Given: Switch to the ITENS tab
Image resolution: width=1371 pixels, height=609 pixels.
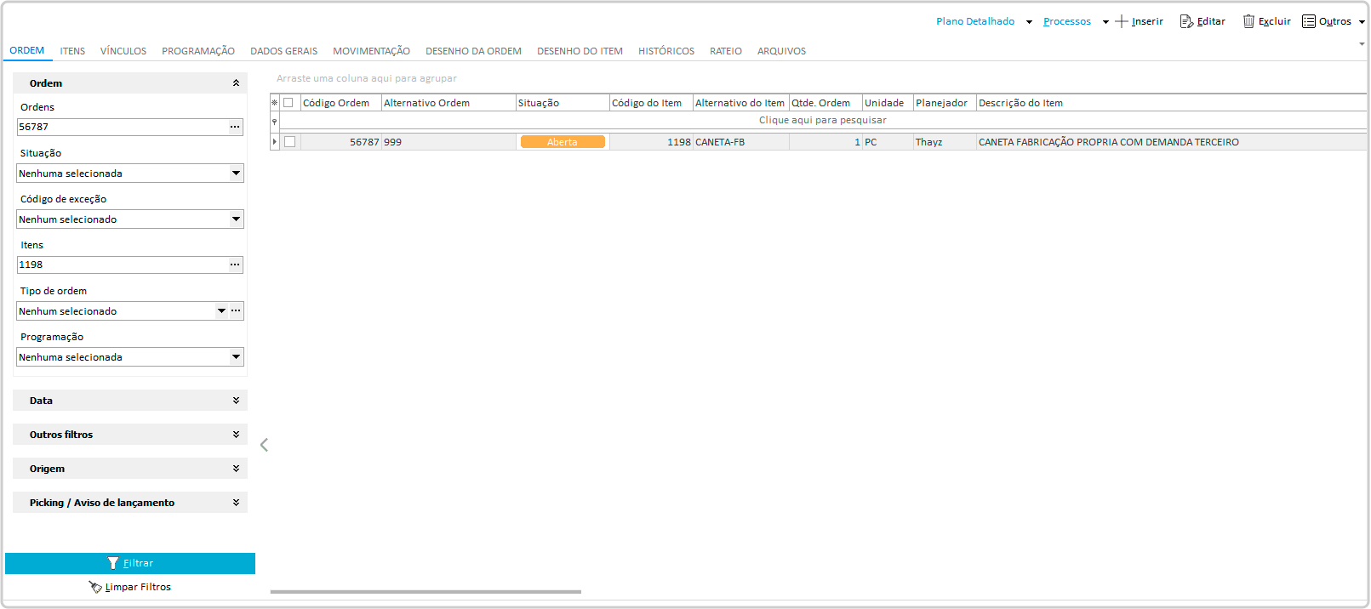Looking at the screenshot, I should pos(72,51).
